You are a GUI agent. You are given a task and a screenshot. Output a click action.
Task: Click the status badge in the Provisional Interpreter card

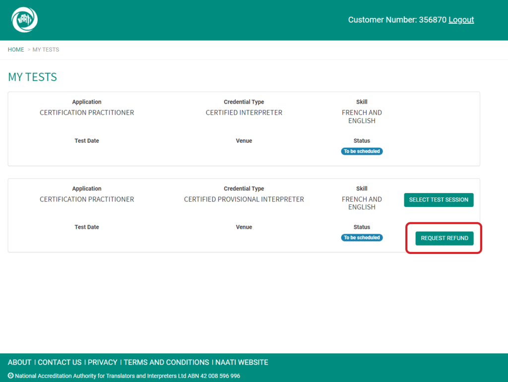tap(362, 238)
